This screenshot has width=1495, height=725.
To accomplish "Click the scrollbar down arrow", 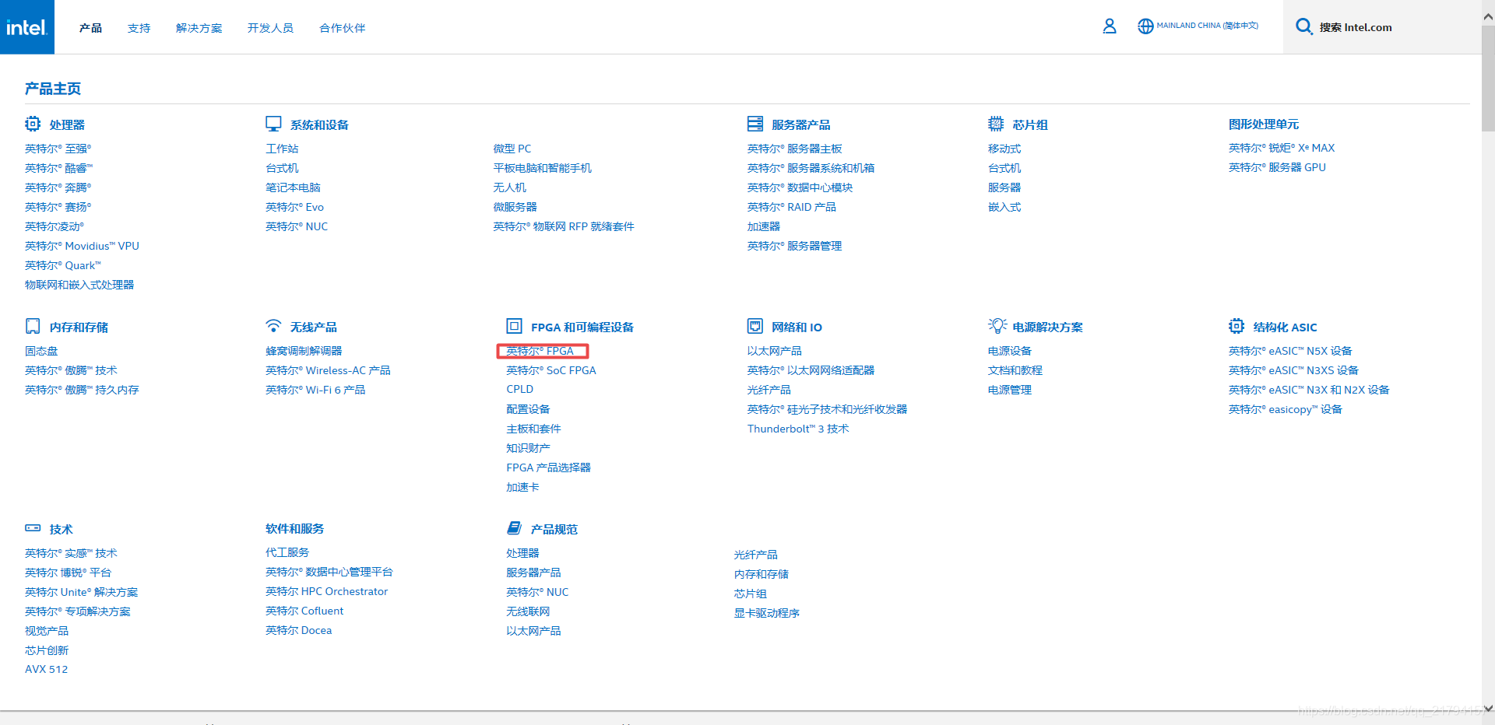I will coord(1488,709).
